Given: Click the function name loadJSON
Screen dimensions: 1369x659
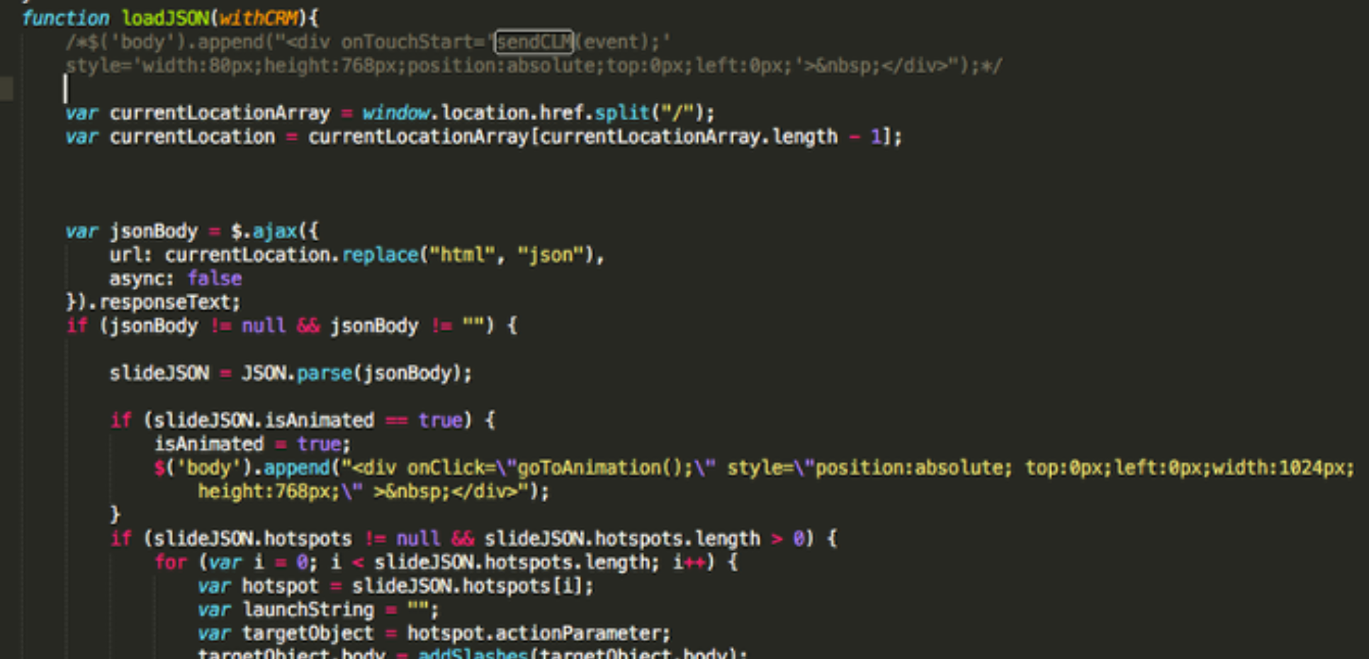Looking at the screenshot, I should [x=165, y=18].
